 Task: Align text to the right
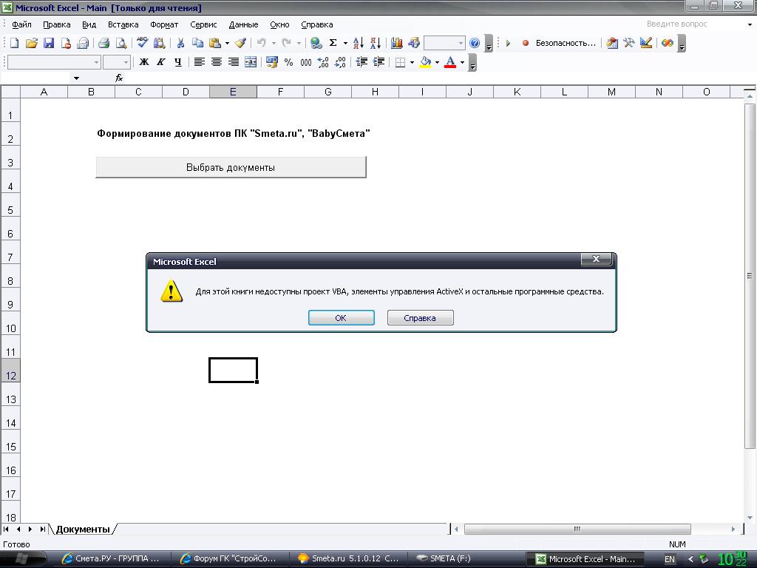click(x=233, y=62)
